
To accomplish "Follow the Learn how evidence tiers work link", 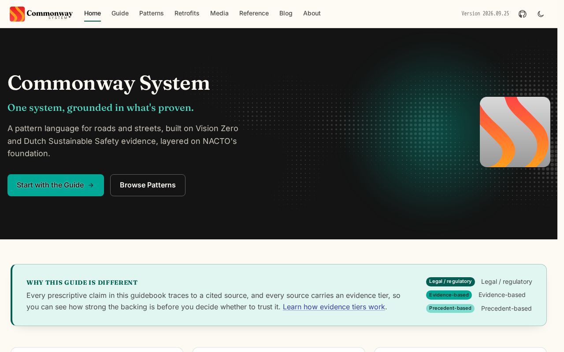I will (x=334, y=307).
